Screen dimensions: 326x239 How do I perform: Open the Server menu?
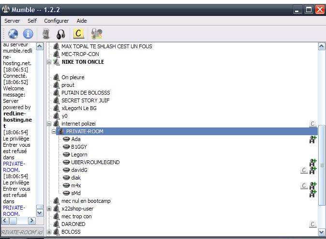(x=12, y=21)
